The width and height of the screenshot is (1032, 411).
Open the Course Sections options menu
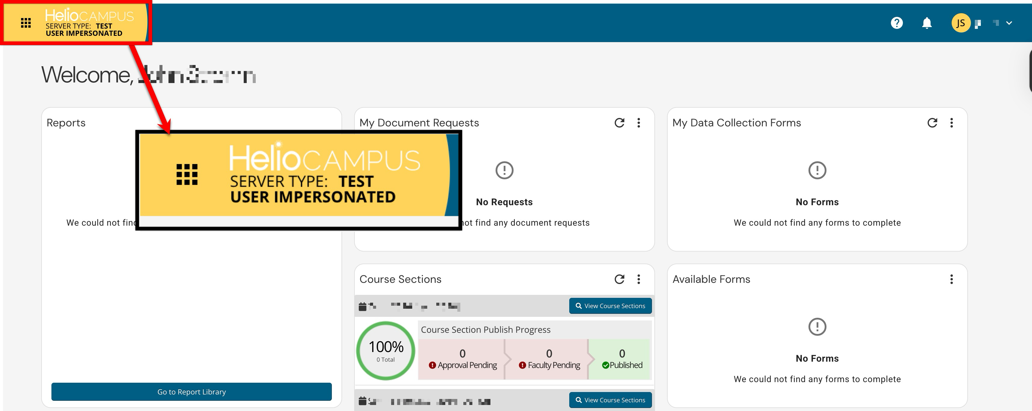click(638, 279)
